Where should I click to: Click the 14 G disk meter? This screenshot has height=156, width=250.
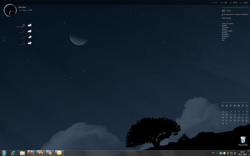[x=243, y=3]
